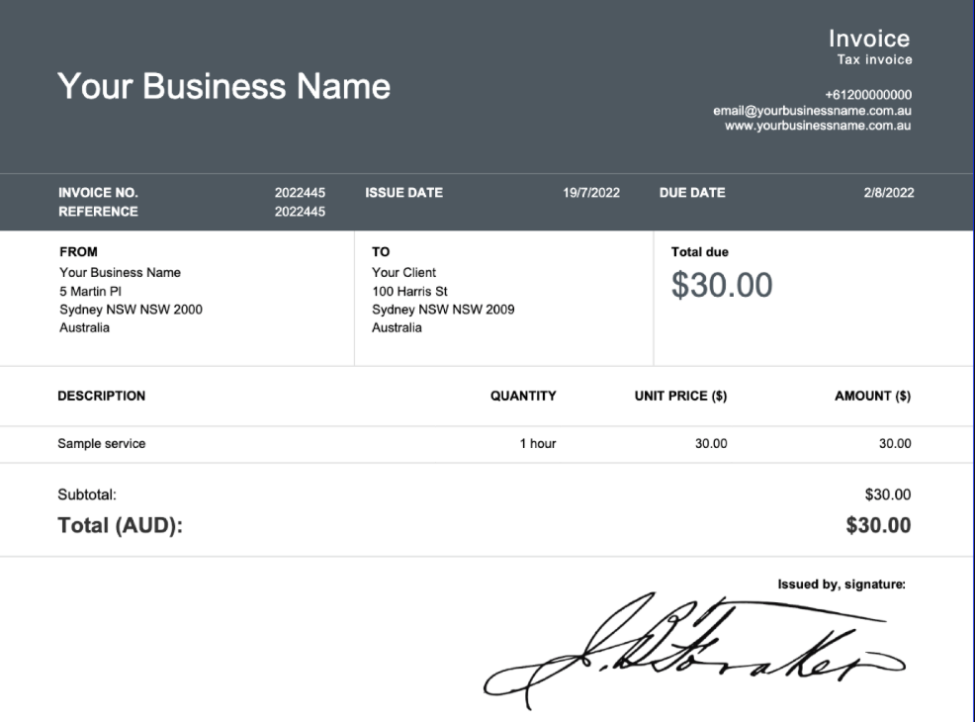Click the "Tax invoice" subtitle

tap(874, 59)
